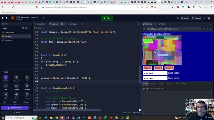This screenshot has height=120, width=214.
Task: Open the Docs tool
Action: [27, 78]
